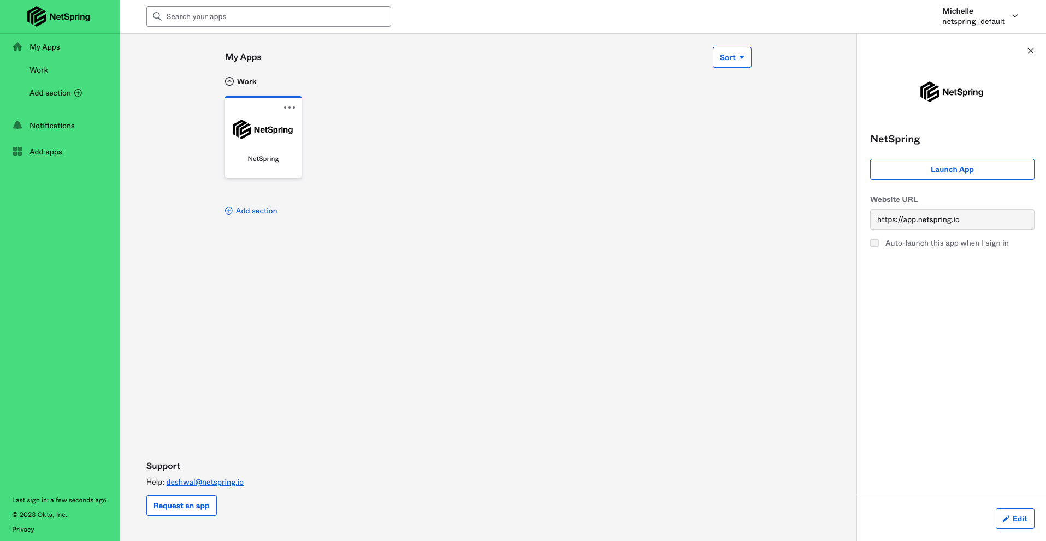
Task: Close the NetSpring details panel
Action: (1031, 51)
